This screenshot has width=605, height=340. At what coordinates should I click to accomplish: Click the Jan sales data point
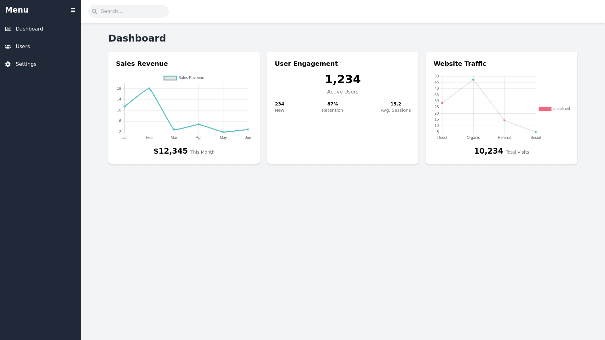[x=125, y=106]
